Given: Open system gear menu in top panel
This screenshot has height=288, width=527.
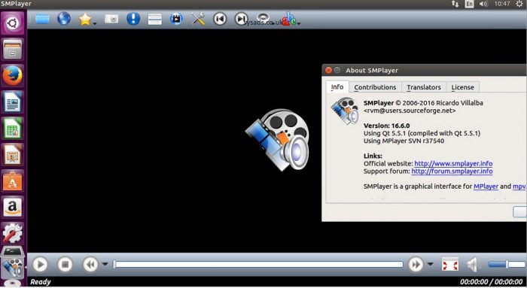Looking at the screenshot, I should coord(519,4).
